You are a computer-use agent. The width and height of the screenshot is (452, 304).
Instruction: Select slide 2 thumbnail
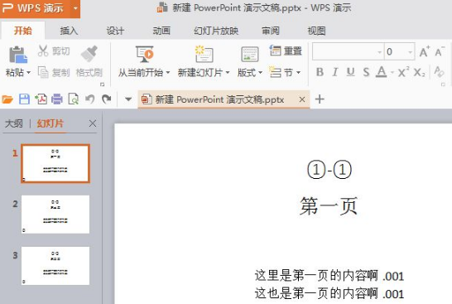pos(55,215)
